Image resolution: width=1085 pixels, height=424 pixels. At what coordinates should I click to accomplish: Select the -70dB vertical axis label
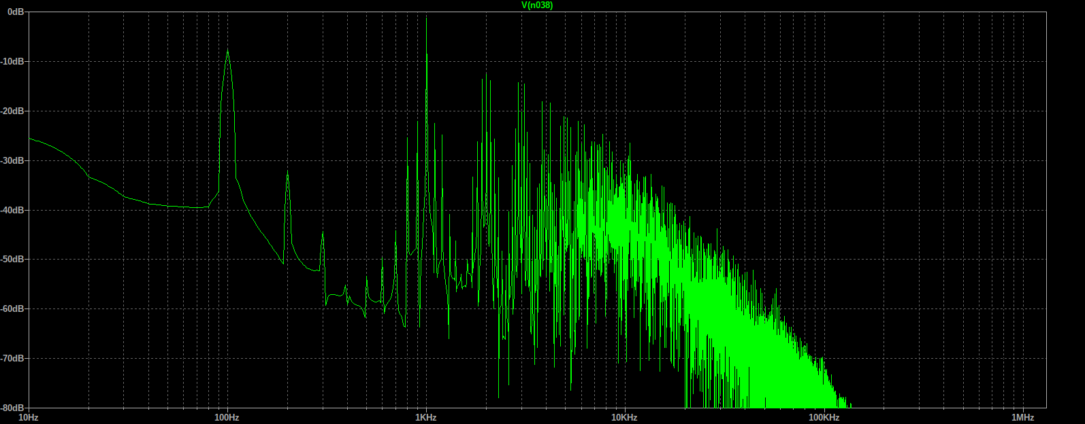point(14,358)
